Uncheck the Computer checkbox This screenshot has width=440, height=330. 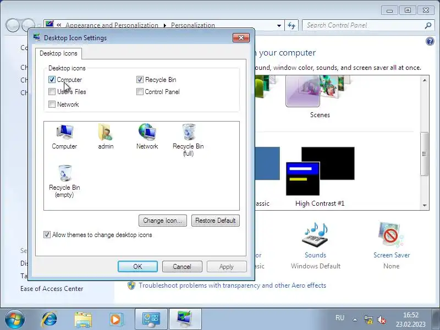(52, 80)
